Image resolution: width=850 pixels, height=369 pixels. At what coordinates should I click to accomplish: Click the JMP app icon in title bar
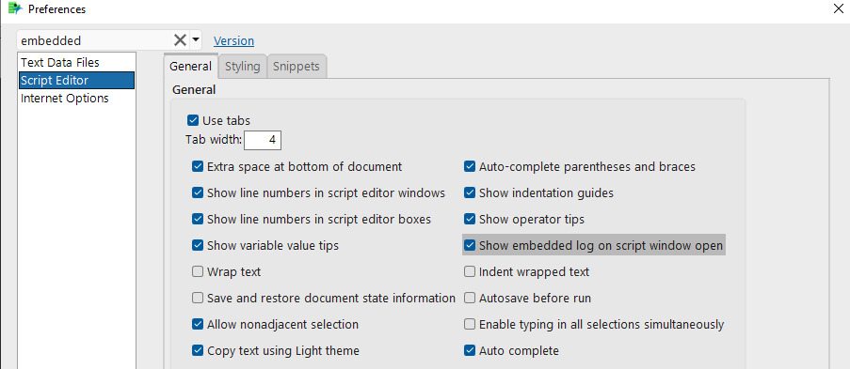(x=15, y=8)
